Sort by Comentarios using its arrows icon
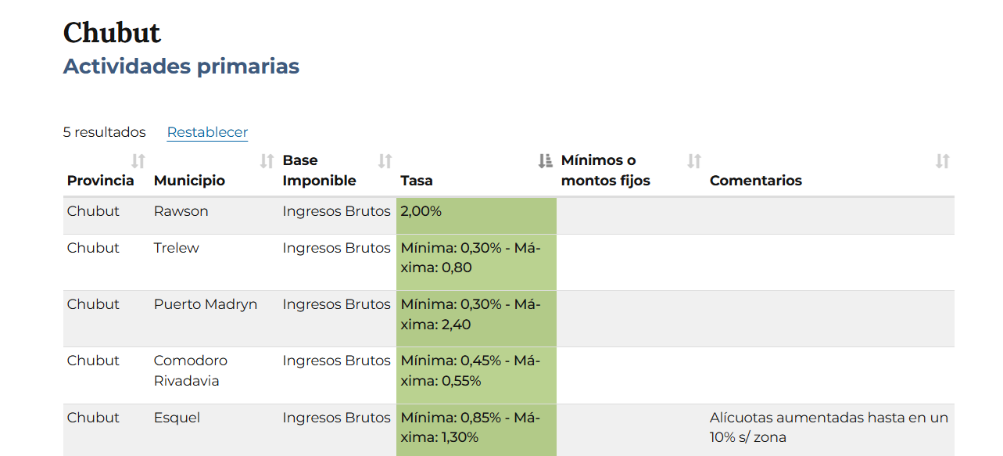The height and width of the screenshot is (456, 1003). click(x=942, y=161)
